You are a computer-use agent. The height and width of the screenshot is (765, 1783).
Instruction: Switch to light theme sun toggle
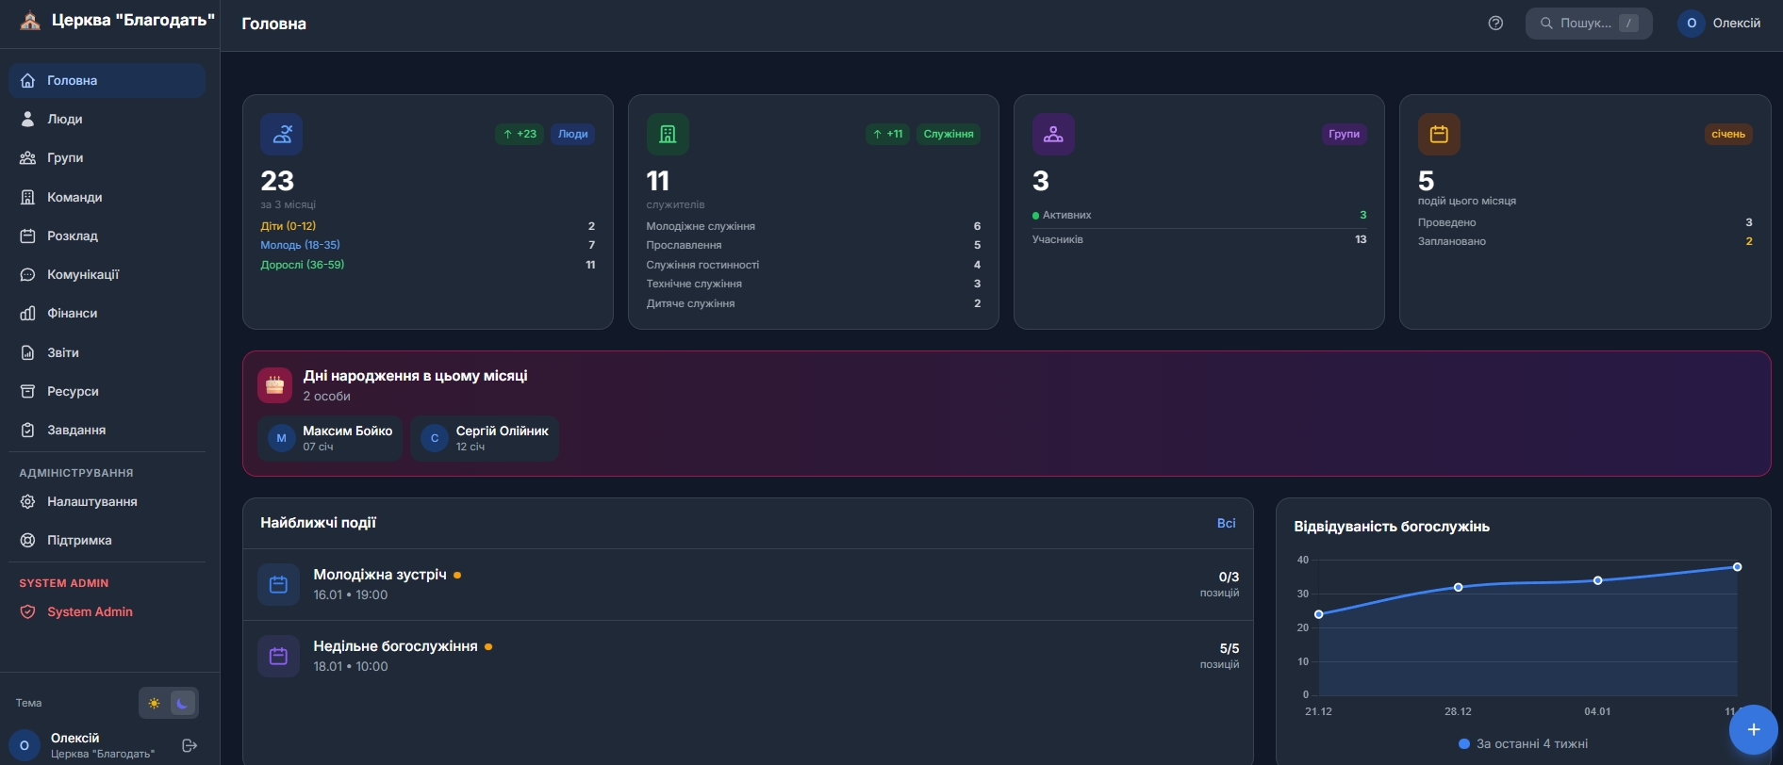(x=155, y=703)
